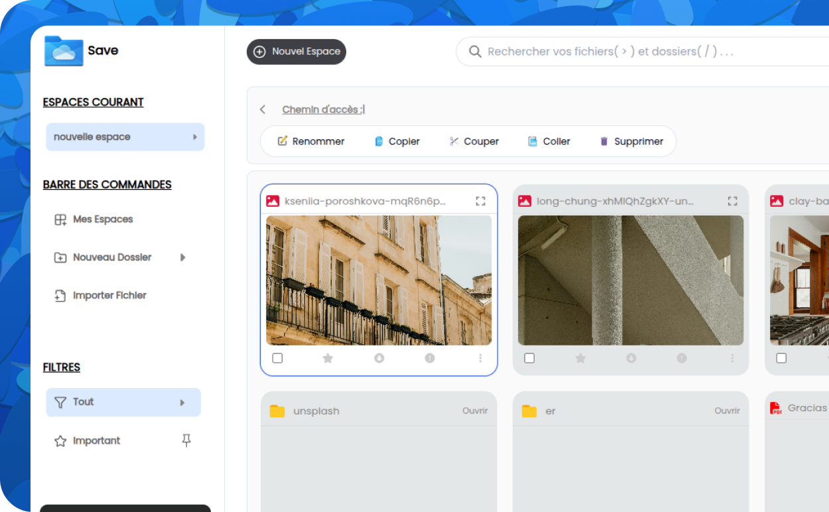The height and width of the screenshot is (512, 829).
Task: Expand the Nouveau Dossier arrow
Action: (x=182, y=257)
